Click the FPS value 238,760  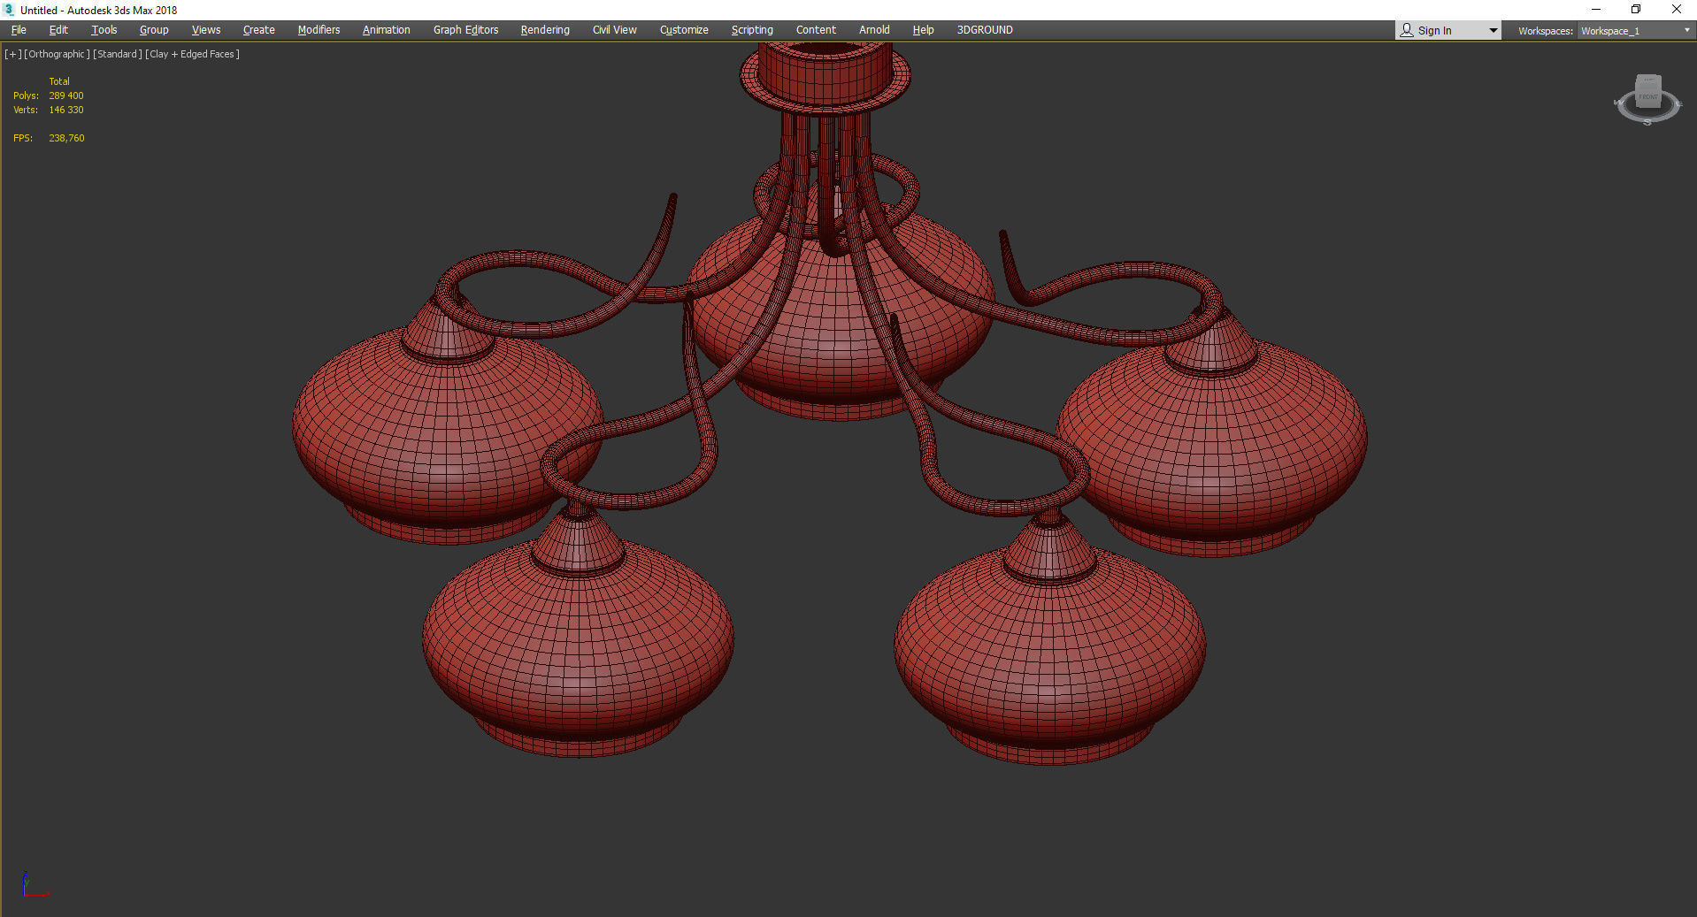pos(66,138)
